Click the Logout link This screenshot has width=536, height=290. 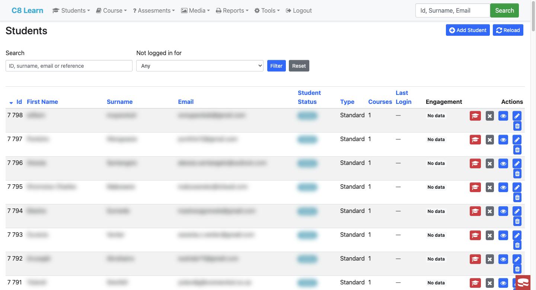tap(299, 10)
